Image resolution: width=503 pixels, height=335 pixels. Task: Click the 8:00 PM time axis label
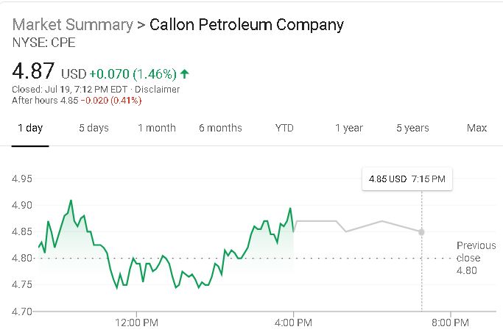pos(450,322)
